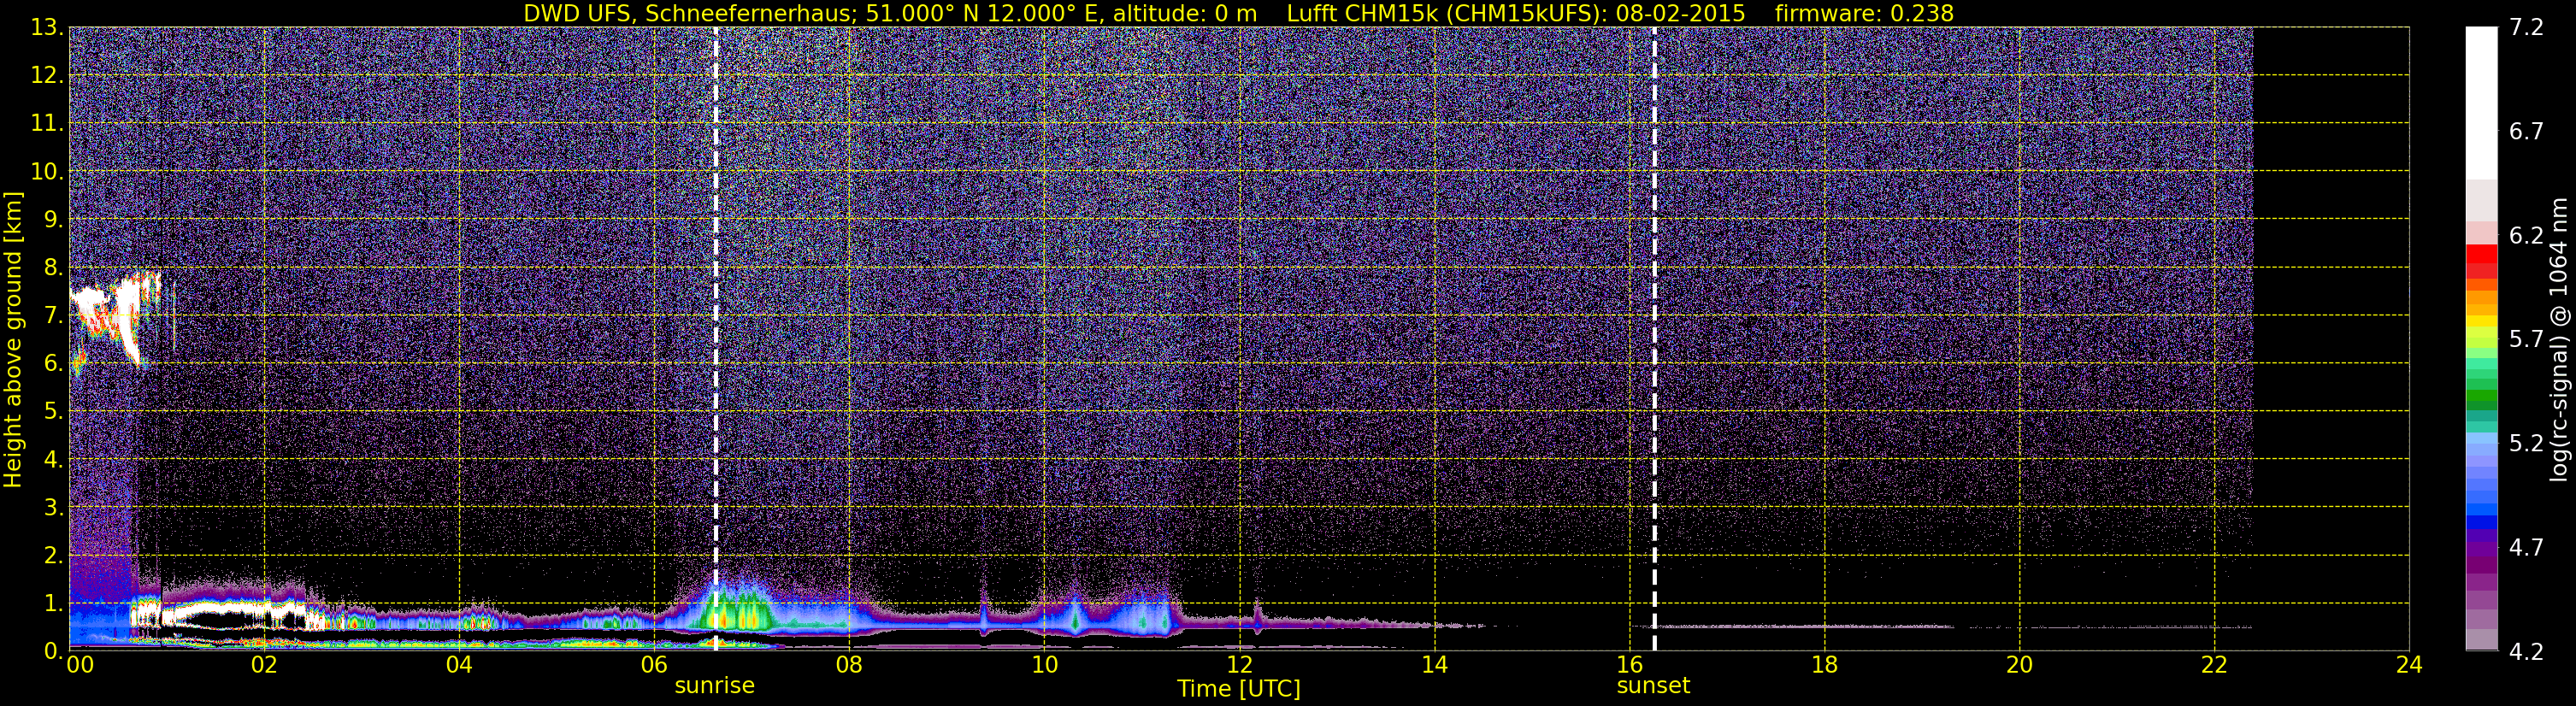The image size is (2576, 706).
Task: Click the white top section of the colorbar
Action: click(x=2481, y=103)
